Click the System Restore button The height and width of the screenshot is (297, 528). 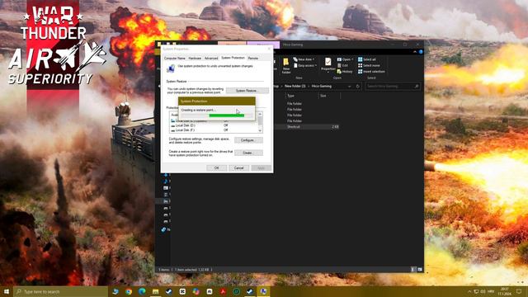(247, 91)
